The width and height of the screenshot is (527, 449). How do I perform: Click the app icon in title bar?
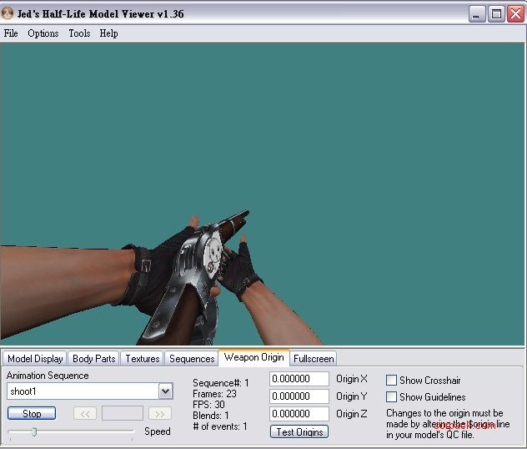[x=8, y=13]
